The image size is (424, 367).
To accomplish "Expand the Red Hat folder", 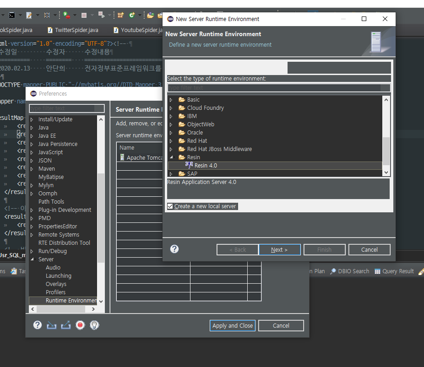I will tap(171, 141).
